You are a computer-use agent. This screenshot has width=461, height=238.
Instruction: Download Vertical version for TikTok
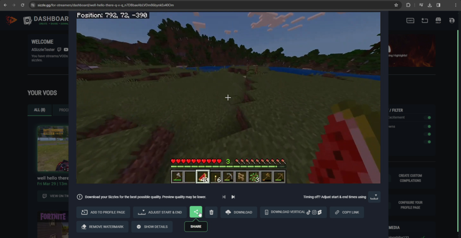click(x=293, y=212)
